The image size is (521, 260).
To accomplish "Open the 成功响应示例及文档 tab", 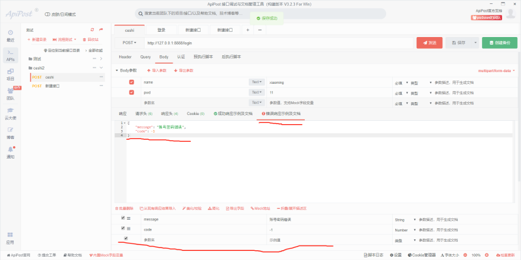I will pos(233,114).
